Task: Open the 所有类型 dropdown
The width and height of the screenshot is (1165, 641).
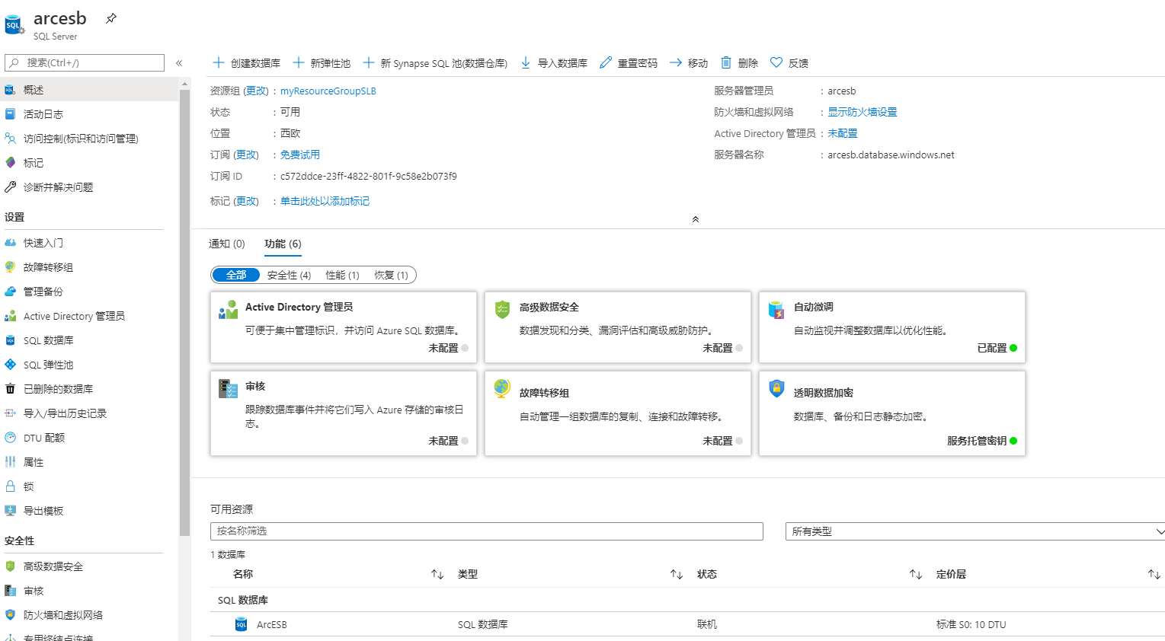Action: [975, 531]
